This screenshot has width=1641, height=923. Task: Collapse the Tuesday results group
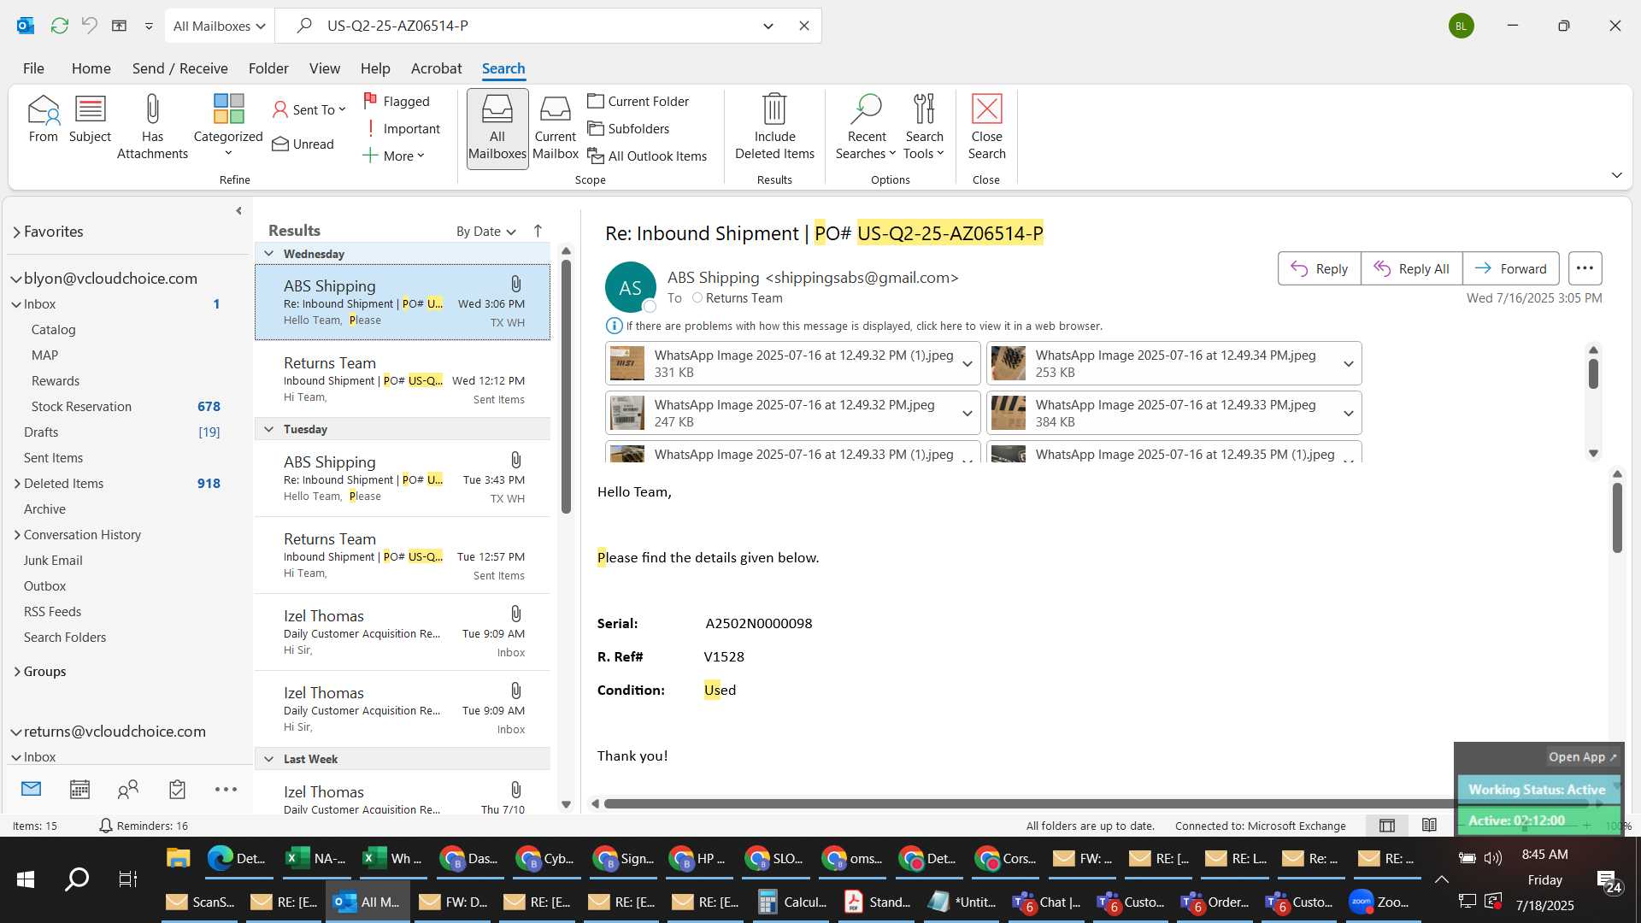click(x=268, y=429)
